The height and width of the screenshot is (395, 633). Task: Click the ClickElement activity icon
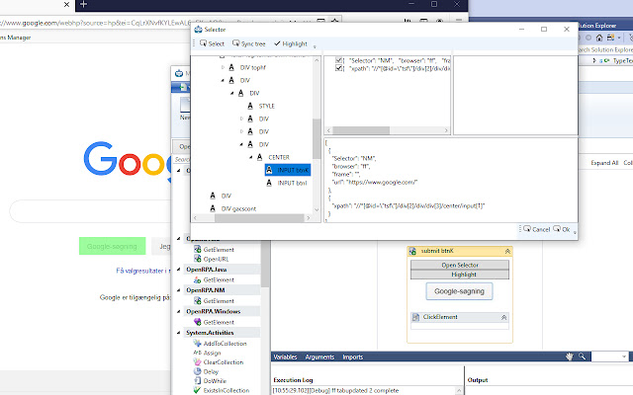click(x=415, y=317)
